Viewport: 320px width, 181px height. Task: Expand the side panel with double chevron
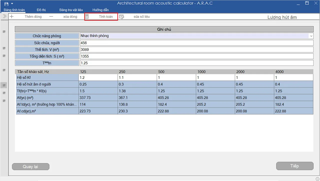(4, 16)
